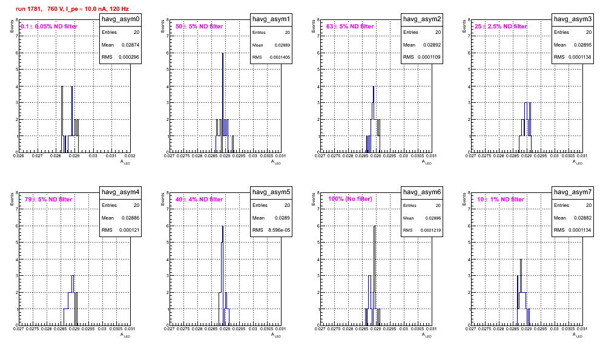This screenshot has height=346, width=603.
Task: Select the havg_asym0 stats box title
Action: click(120, 19)
